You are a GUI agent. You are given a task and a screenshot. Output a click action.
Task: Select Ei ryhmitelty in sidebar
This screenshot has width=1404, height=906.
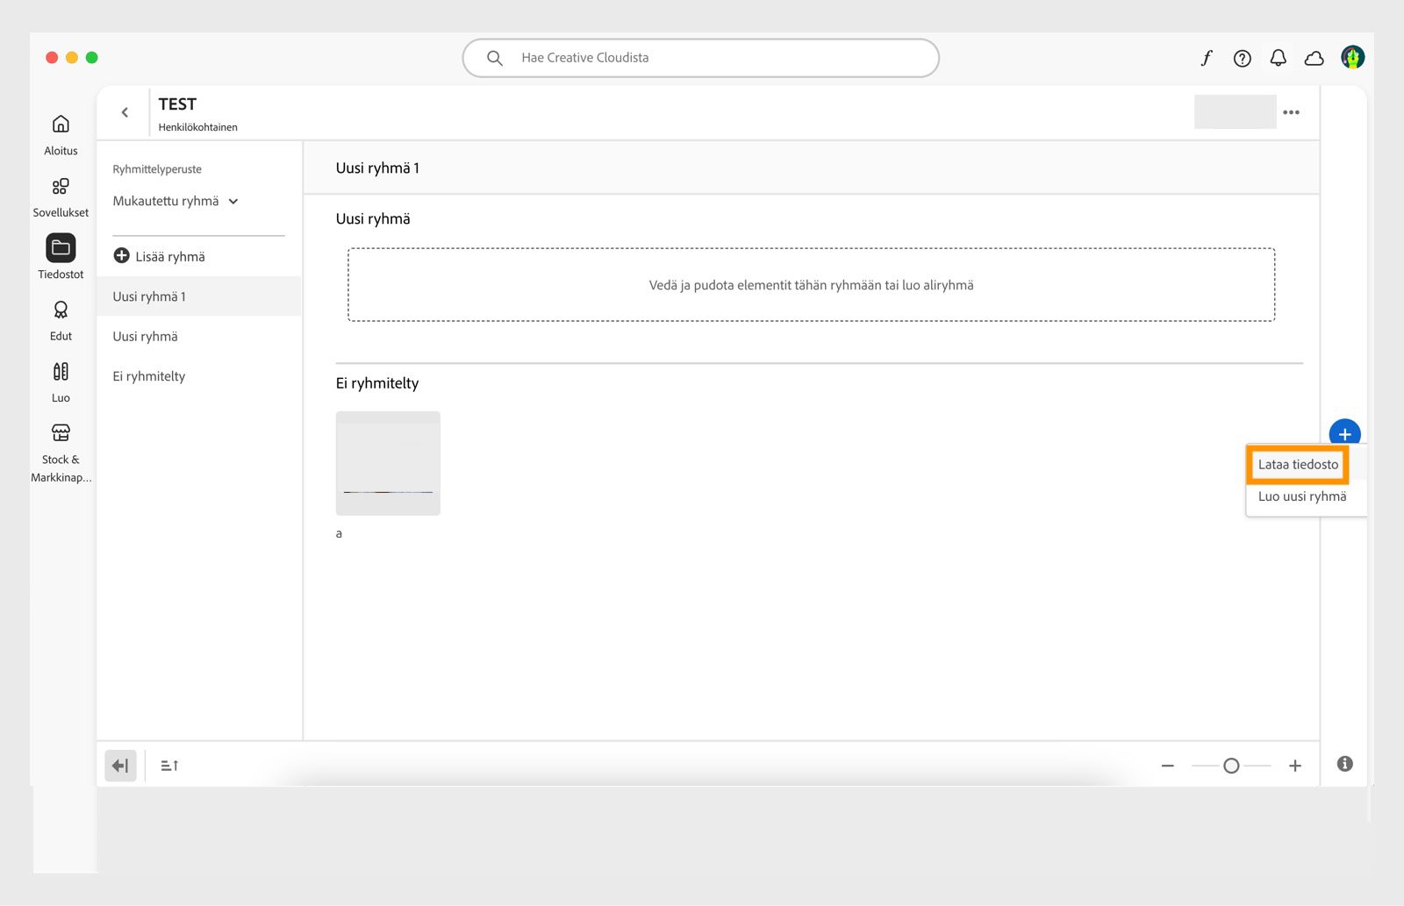coord(199,376)
